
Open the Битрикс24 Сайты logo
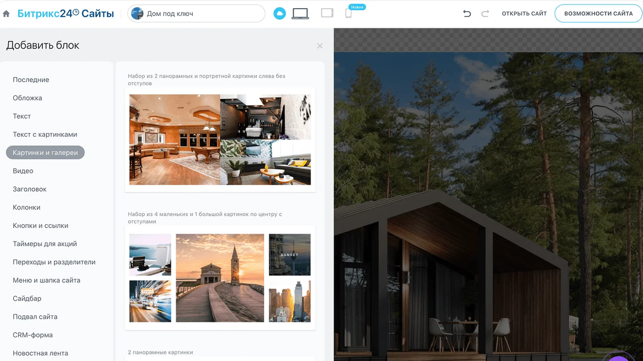pos(66,14)
